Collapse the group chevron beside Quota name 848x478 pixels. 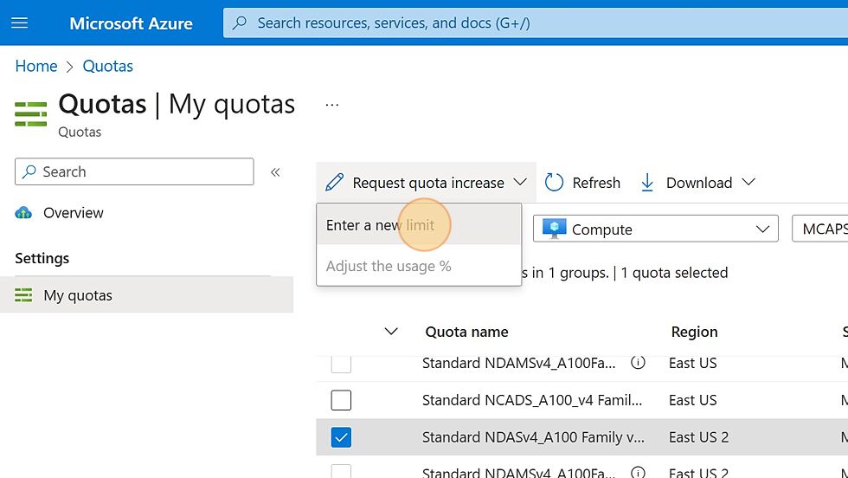391,332
